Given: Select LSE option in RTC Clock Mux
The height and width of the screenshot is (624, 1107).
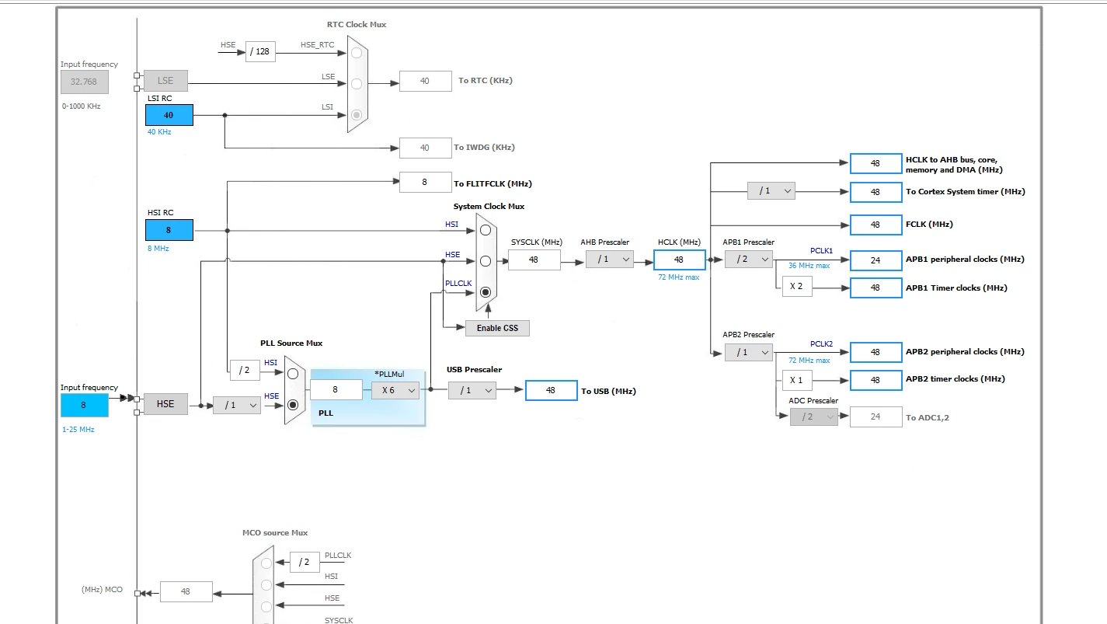Looking at the screenshot, I should (x=357, y=83).
